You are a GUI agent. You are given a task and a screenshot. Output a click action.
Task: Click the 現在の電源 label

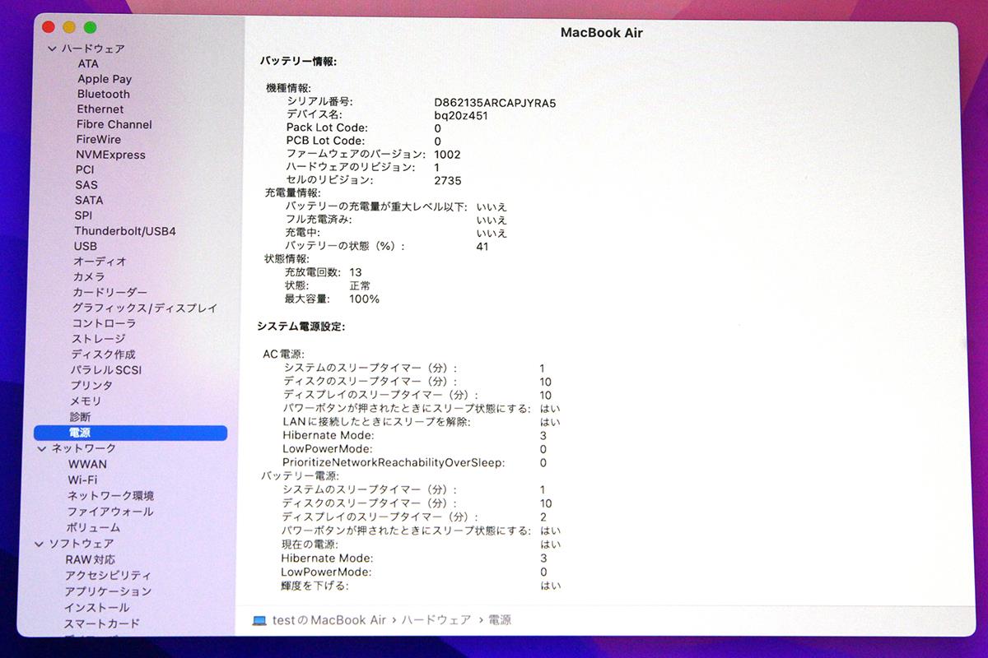pyautogui.click(x=310, y=544)
